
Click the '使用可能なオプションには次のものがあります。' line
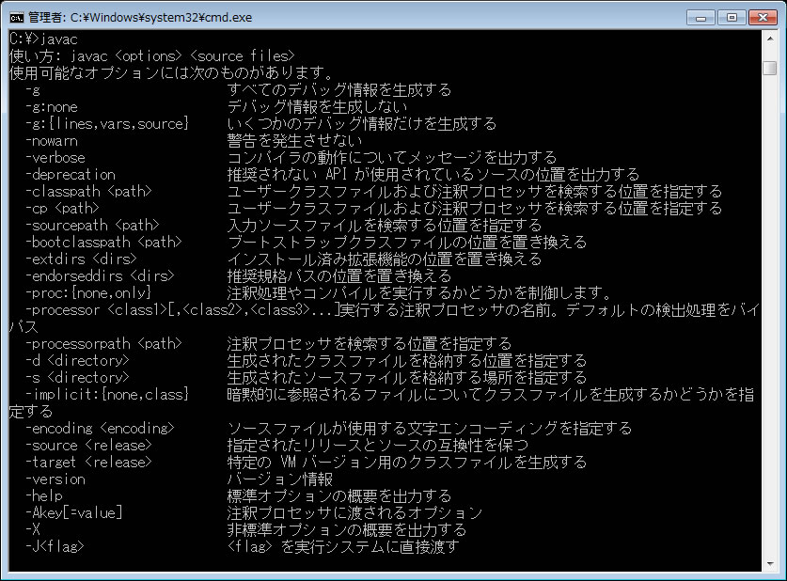170,72
